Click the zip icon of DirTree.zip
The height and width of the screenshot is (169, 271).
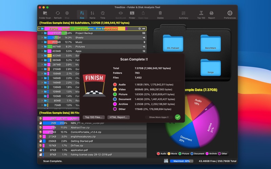[x=40, y=146]
